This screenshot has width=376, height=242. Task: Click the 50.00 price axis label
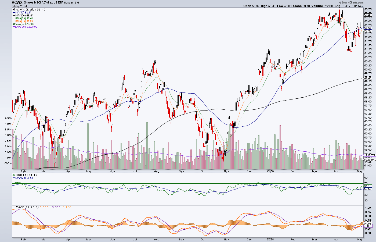[368, 69]
